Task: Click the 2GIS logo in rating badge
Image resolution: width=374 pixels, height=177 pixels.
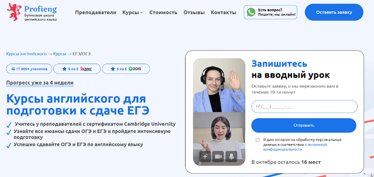Action: pos(135,69)
